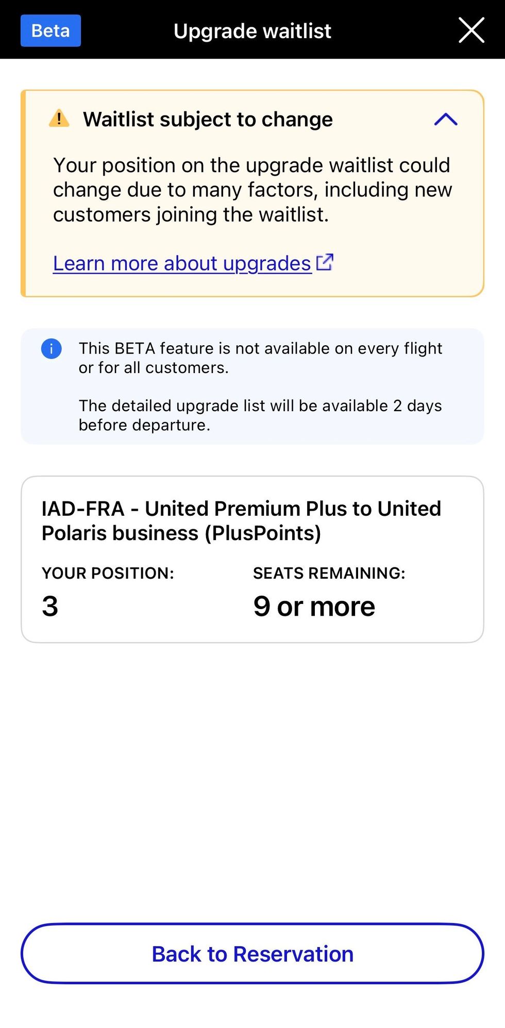Click the detailed upgrade list availability text
Screen dimensions: 505x1028
pyautogui.click(x=260, y=415)
